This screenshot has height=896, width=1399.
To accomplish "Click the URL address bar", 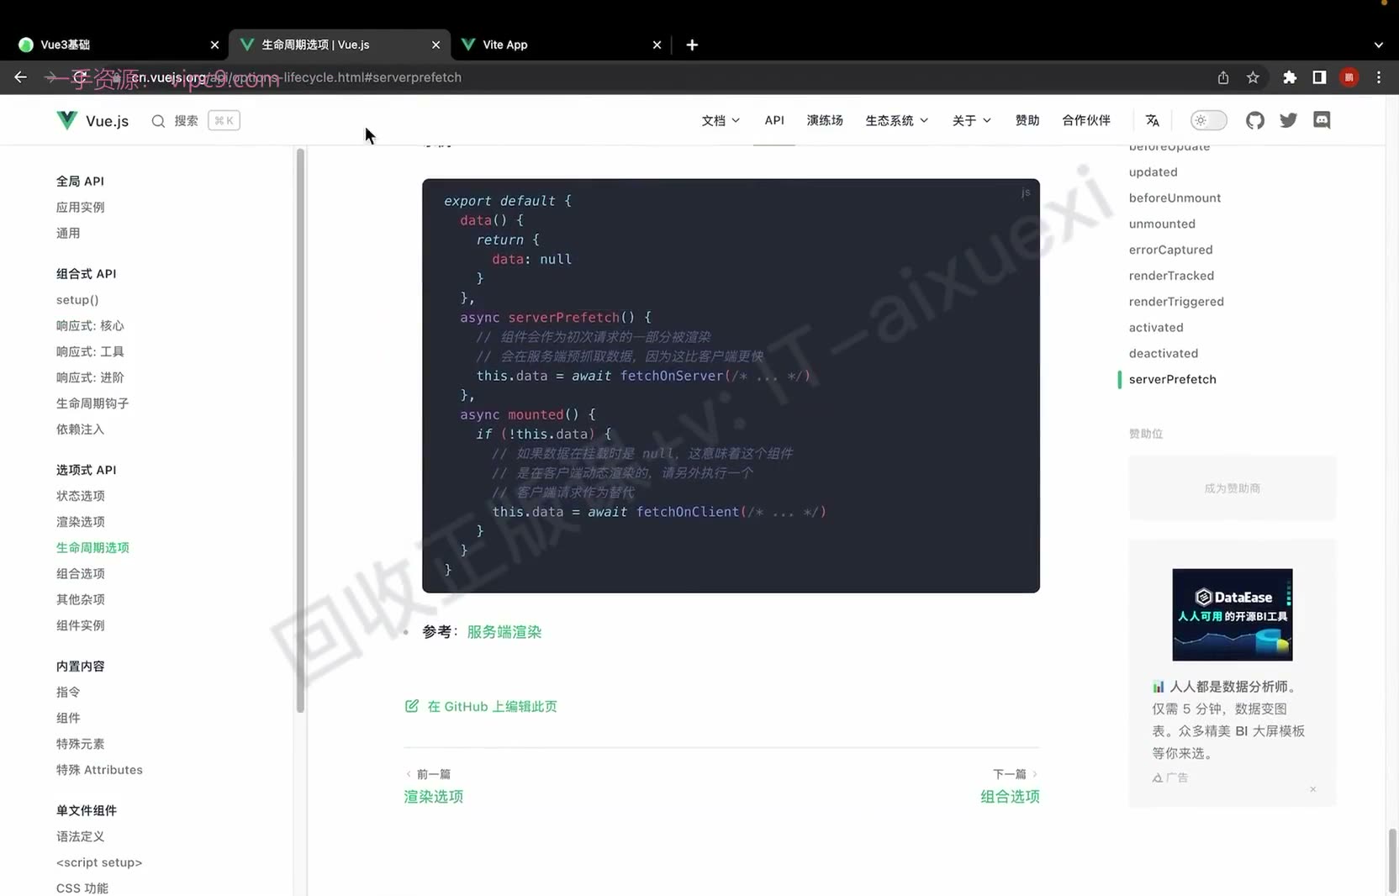I will tap(656, 77).
